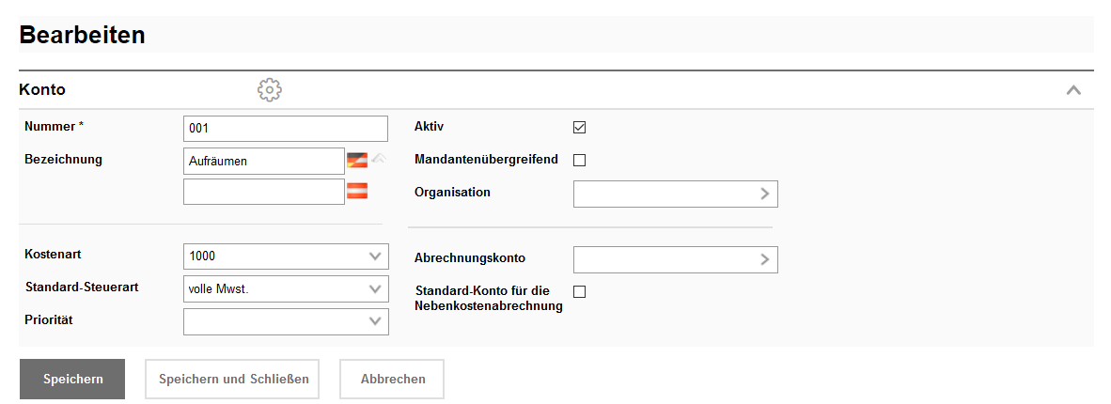Open the Priorität dropdown list
1111x404 pixels.
coord(375,321)
